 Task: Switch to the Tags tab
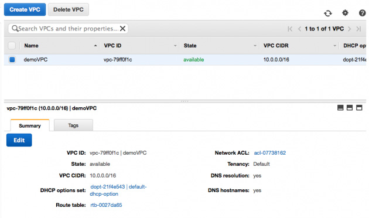click(73, 125)
